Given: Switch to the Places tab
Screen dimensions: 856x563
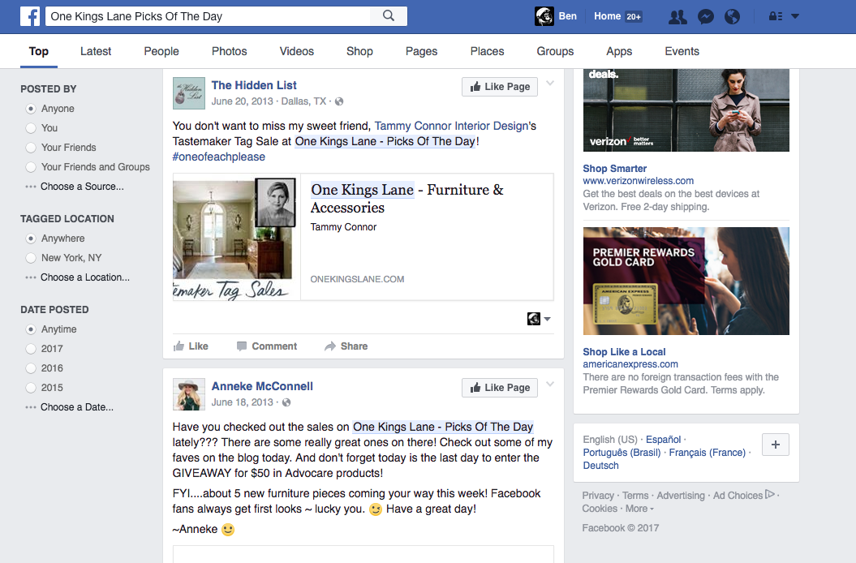Looking at the screenshot, I should (487, 51).
